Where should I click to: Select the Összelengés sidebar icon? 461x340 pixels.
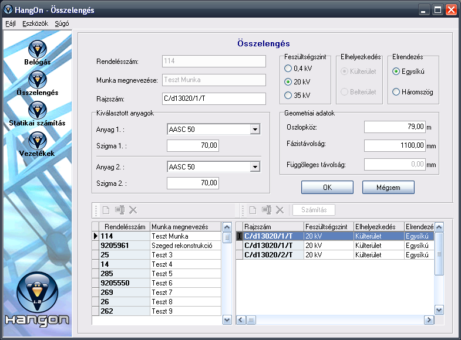pyautogui.click(x=37, y=80)
